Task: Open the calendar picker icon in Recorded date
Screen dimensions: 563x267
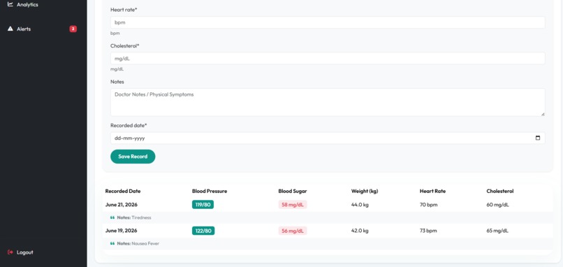Action: [538, 138]
